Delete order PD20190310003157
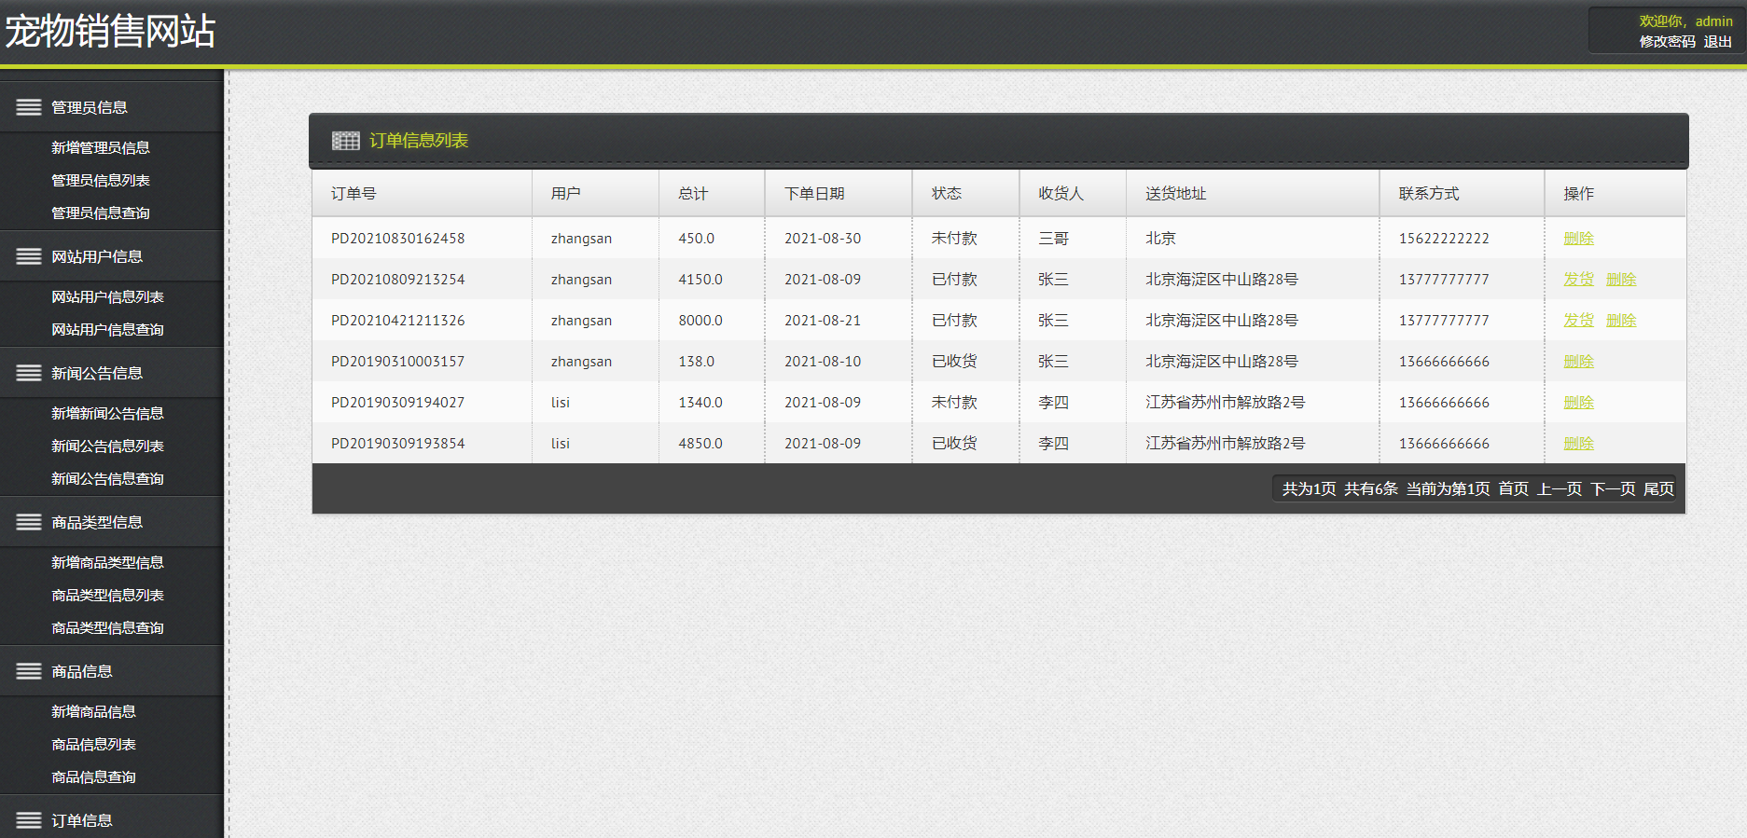Screen dimensions: 1747x838 tap(1578, 362)
